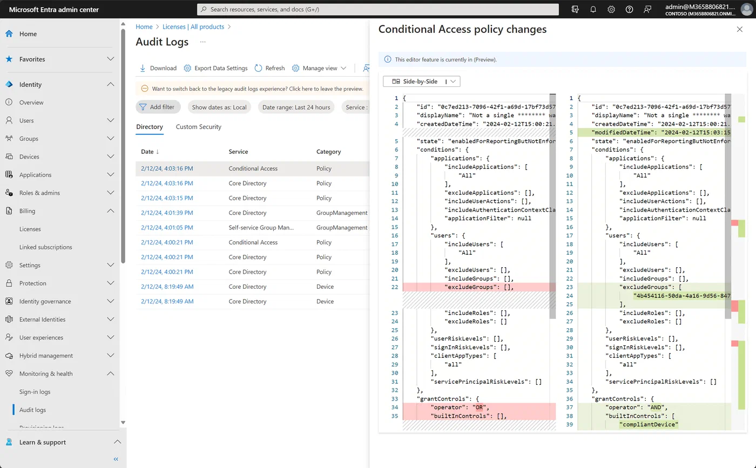Click the Monitoring & health heart icon
Image resolution: width=756 pixels, height=468 pixels.
[9, 374]
